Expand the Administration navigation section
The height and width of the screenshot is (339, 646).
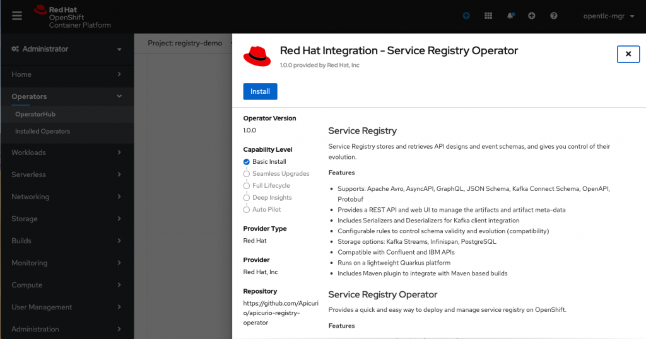point(67,329)
